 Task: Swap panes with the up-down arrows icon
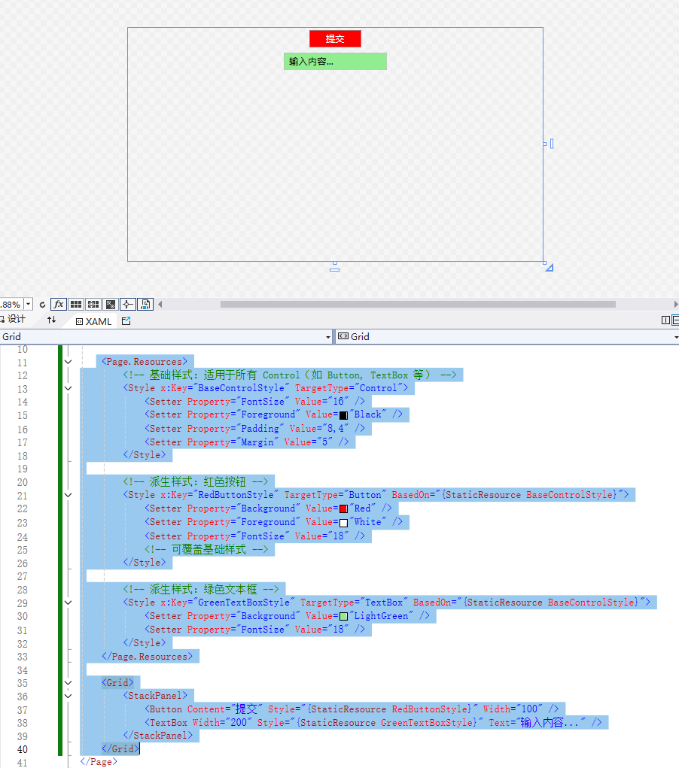coord(51,320)
